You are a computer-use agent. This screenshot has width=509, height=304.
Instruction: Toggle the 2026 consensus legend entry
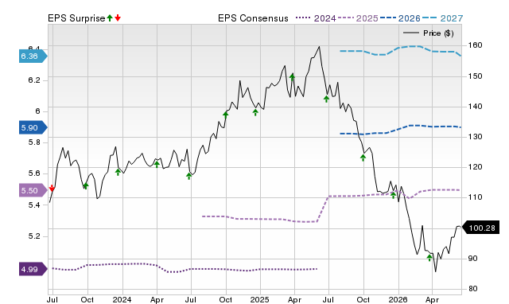point(400,18)
